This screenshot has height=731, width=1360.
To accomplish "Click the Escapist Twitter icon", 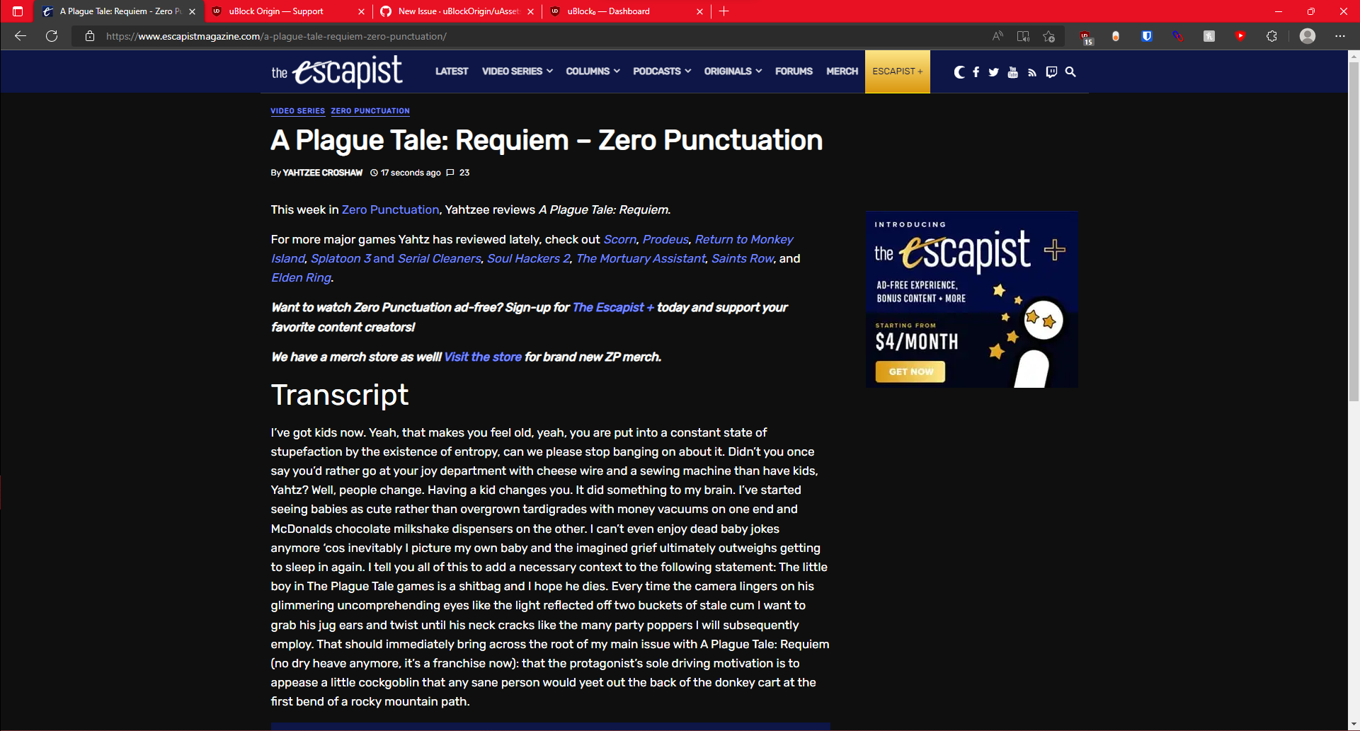I will coord(993,71).
